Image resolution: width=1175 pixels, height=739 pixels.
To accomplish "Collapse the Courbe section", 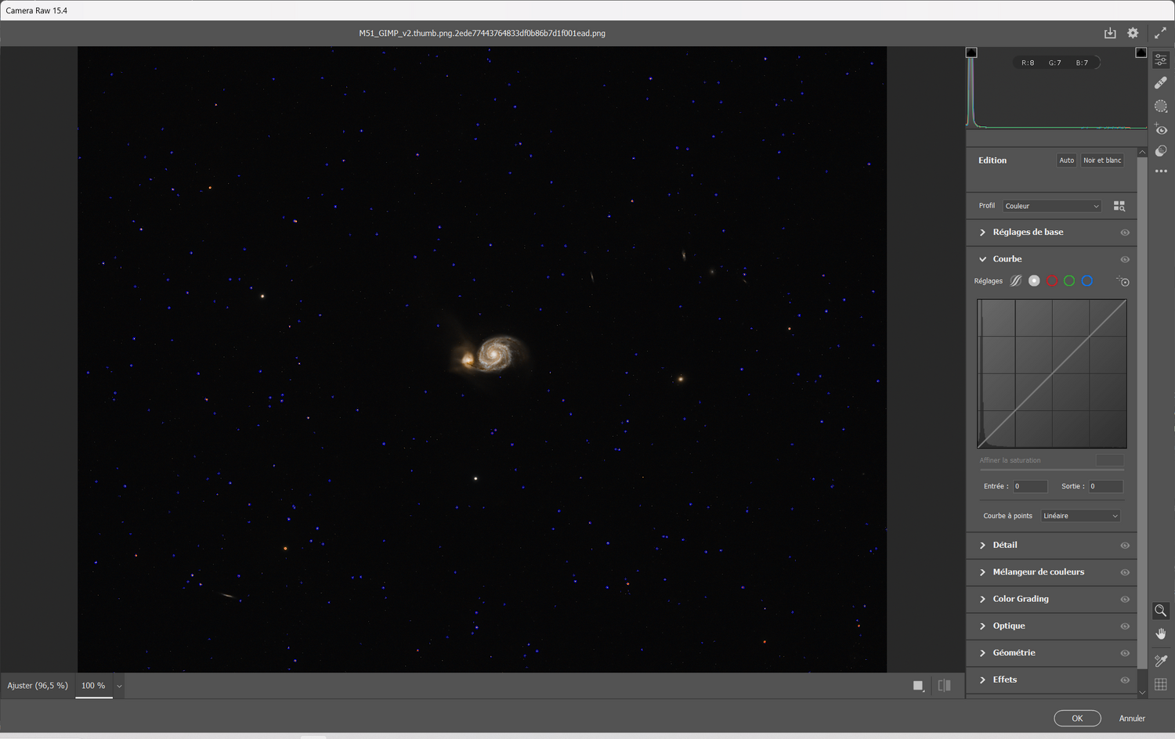I will (x=982, y=259).
